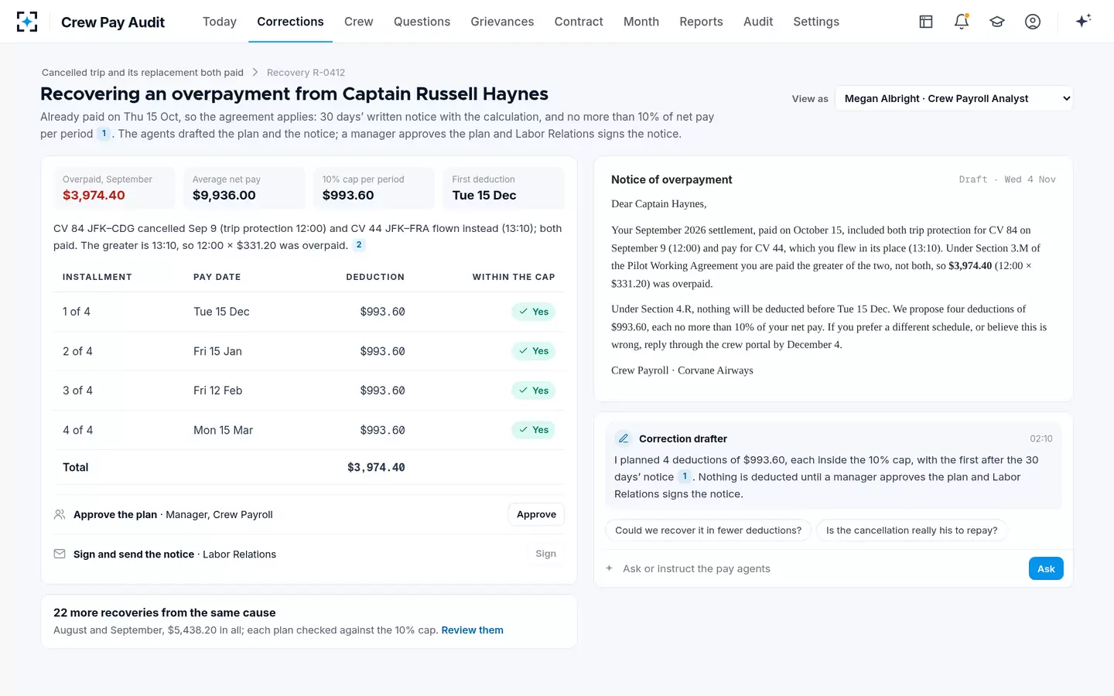The image size is (1114, 696).
Task: Open the View as role dropdown
Action: click(954, 98)
